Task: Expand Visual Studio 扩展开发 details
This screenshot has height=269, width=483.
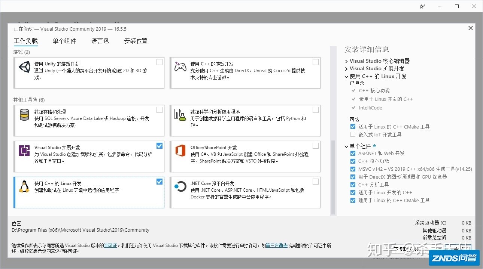Action: click(346, 69)
